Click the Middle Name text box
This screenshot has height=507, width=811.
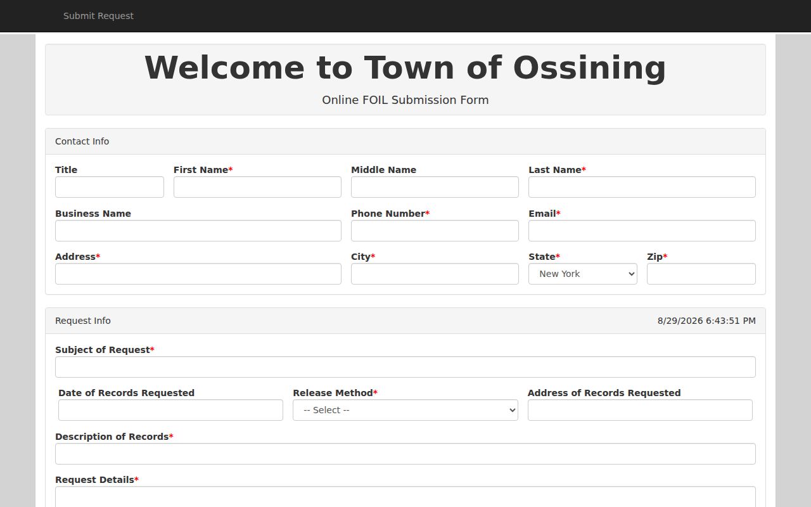(435, 187)
